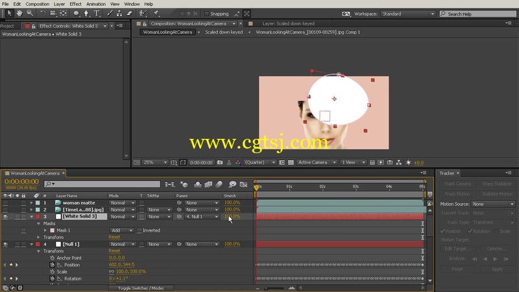Expand the Mask 1 properties

point(45,230)
